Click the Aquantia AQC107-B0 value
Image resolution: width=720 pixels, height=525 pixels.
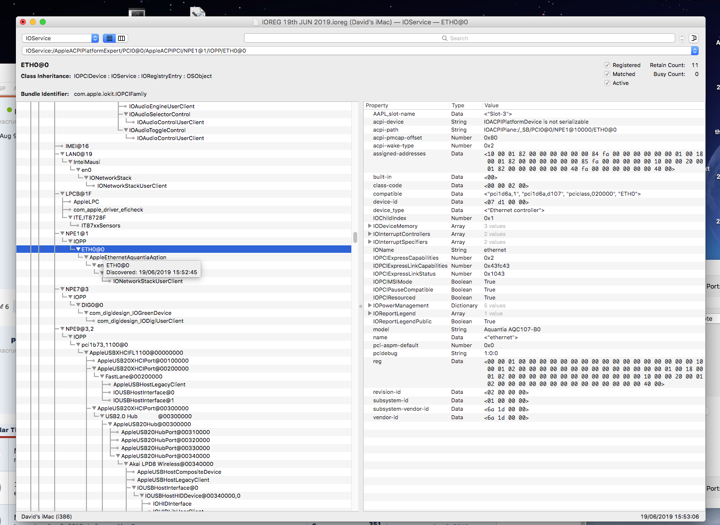512,329
